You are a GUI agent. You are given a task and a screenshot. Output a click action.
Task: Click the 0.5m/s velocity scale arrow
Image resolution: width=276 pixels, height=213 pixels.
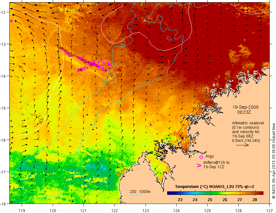coord(242,145)
